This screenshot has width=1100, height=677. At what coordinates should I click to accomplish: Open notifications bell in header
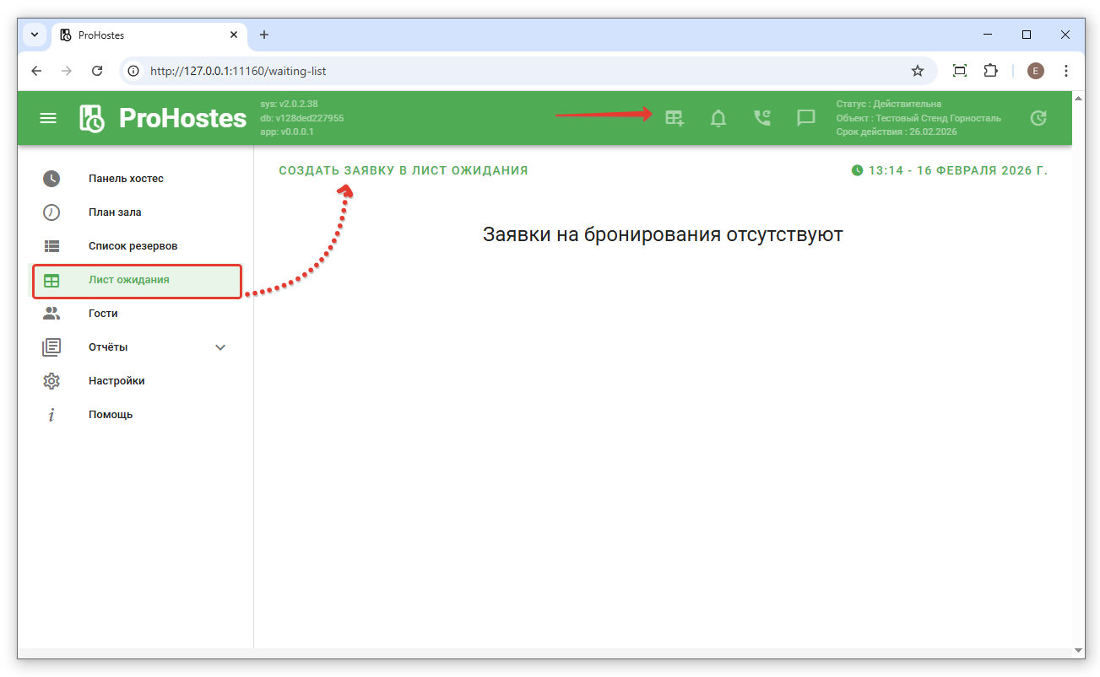[x=718, y=118]
